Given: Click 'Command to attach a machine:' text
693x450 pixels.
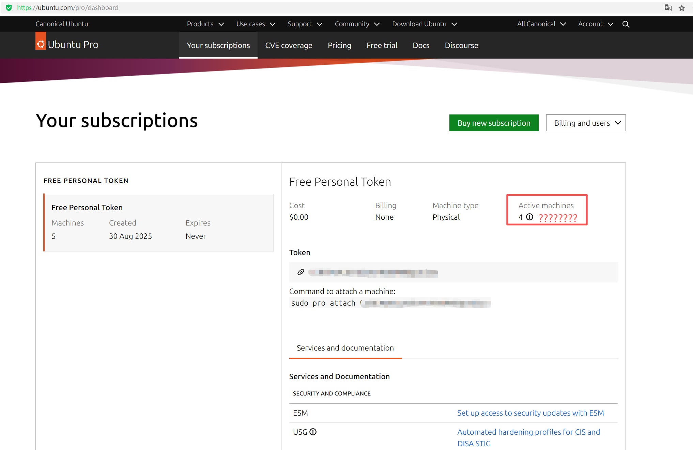Looking at the screenshot, I should [x=342, y=292].
